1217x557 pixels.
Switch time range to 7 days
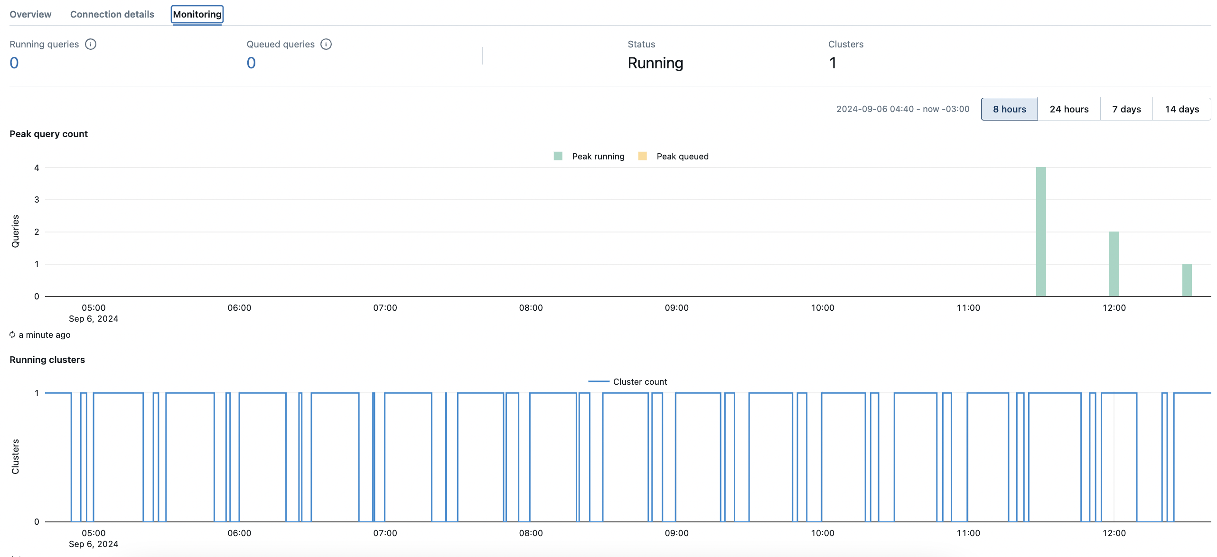[1126, 109]
